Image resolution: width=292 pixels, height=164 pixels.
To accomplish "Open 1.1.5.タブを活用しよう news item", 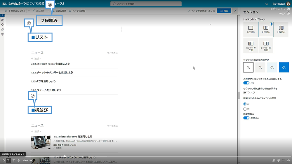I will (x=43, y=81).
